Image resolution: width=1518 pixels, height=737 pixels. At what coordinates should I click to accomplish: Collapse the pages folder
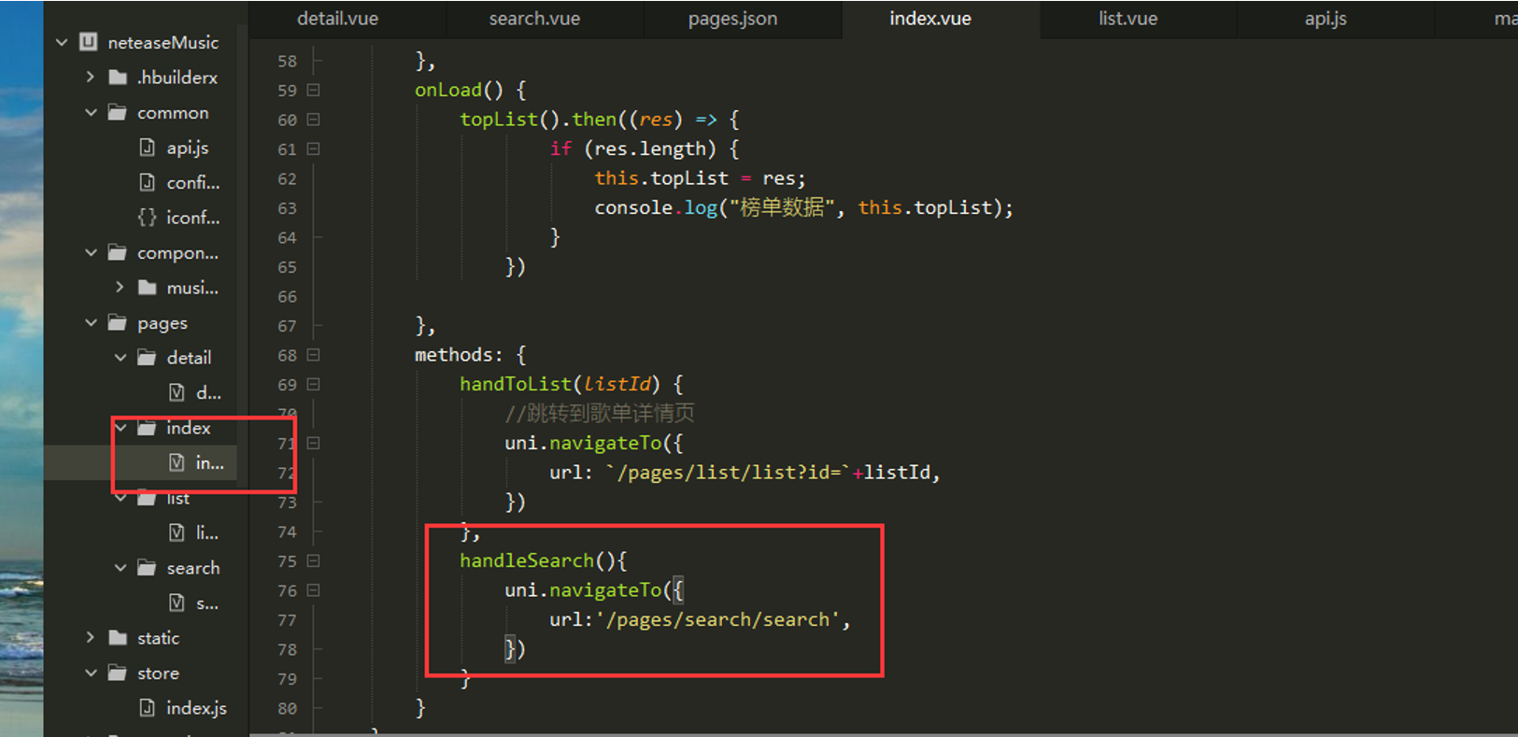pyautogui.click(x=91, y=322)
